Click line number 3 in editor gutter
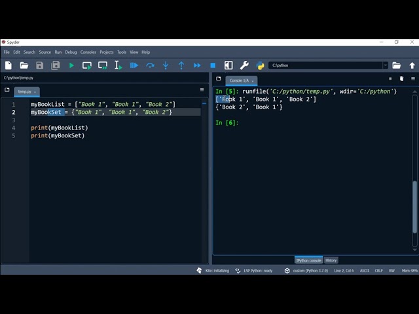The height and width of the screenshot is (314, 419). (14, 120)
